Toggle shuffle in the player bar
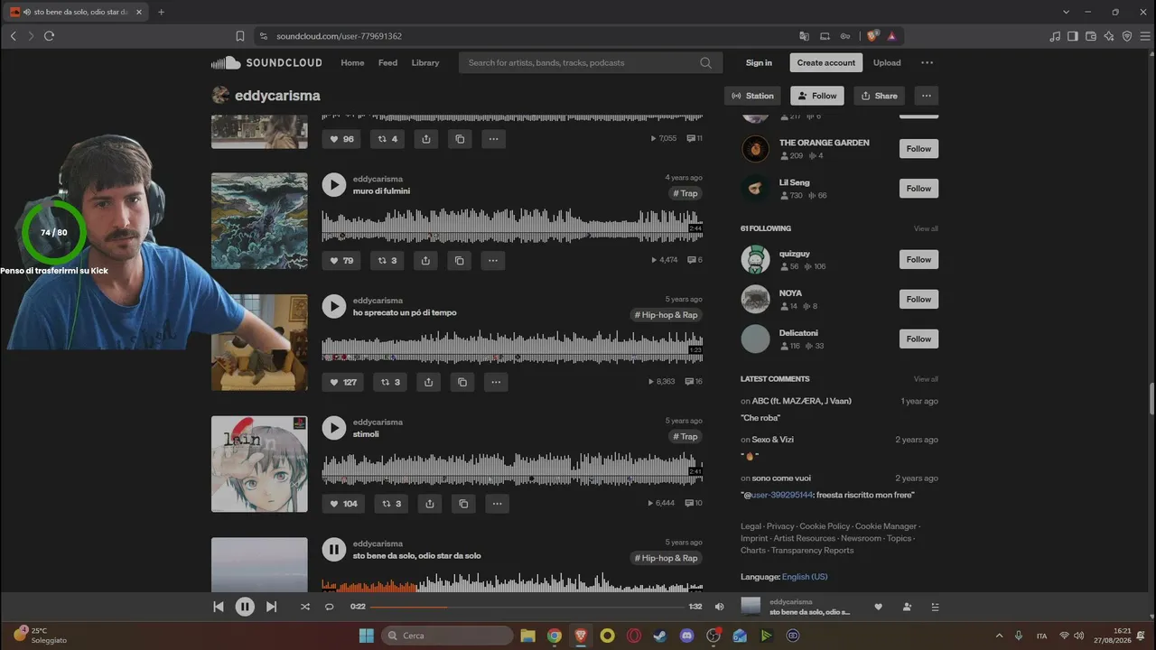This screenshot has width=1156, height=650. pyautogui.click(x=304, y=607)
